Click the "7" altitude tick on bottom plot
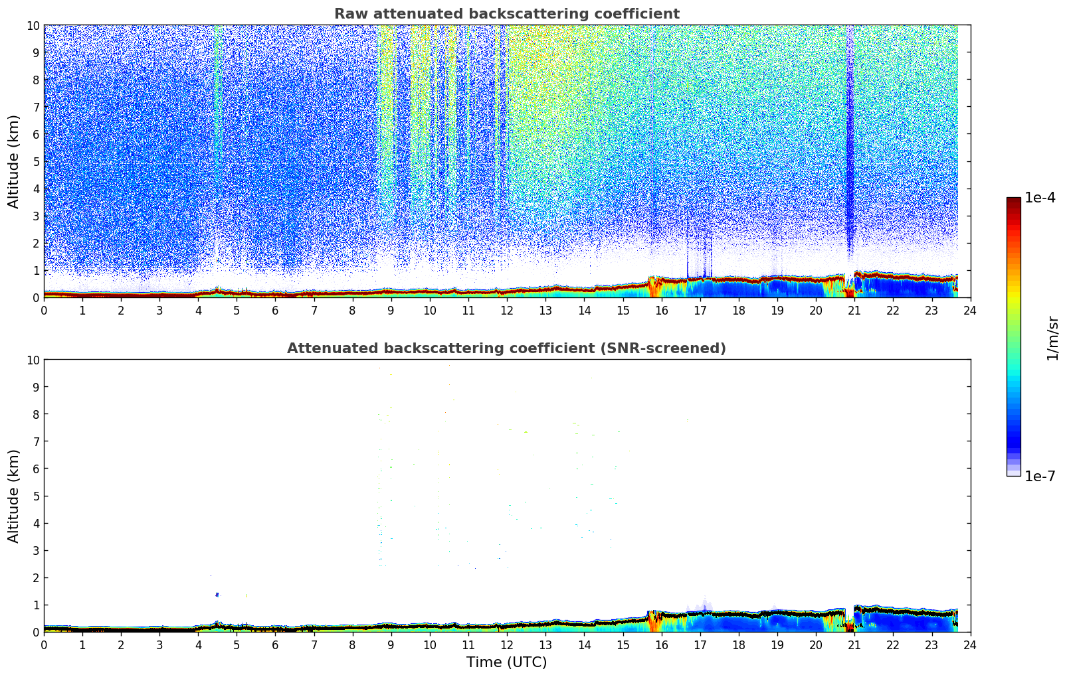The image size is (1067, 677). pos(36,441)
